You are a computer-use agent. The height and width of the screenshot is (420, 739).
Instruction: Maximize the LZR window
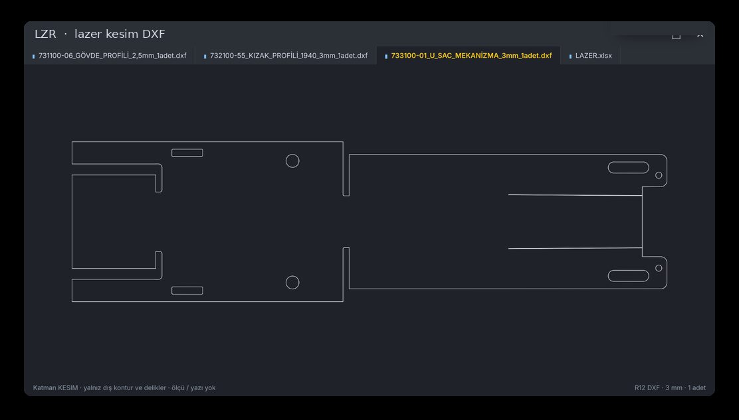click(x=677, y=35)
